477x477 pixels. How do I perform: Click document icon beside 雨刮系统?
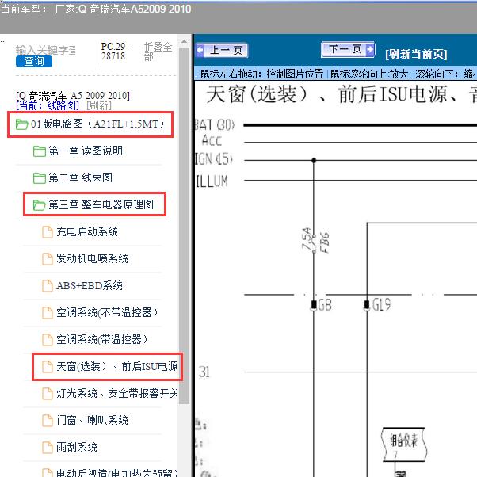[x=48, y=448]
